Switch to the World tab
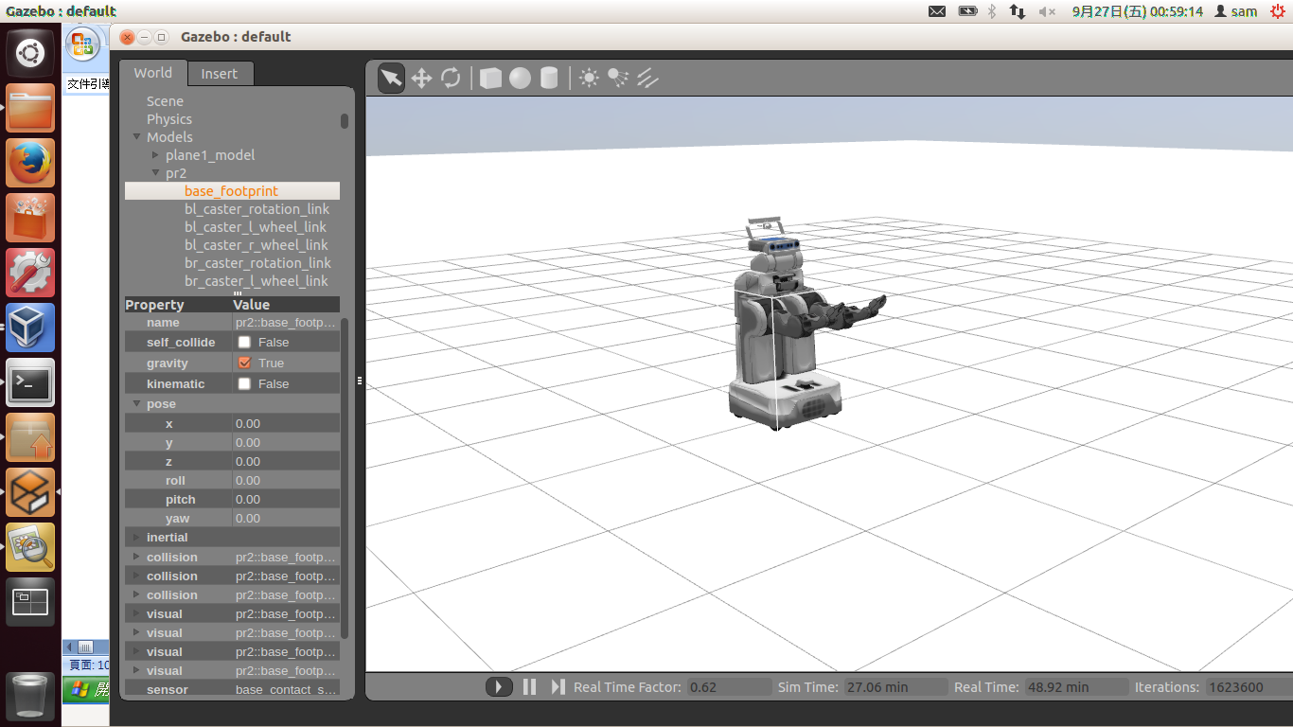Screen dimensions: 1293x727 pyautogui.click(x=153, y=73)
